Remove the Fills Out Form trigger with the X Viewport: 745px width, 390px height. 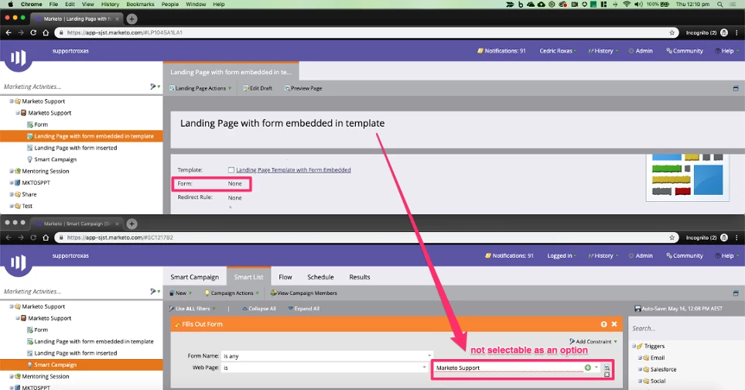614,324
